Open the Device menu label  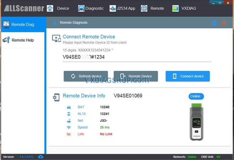click(x=63, y=8)
